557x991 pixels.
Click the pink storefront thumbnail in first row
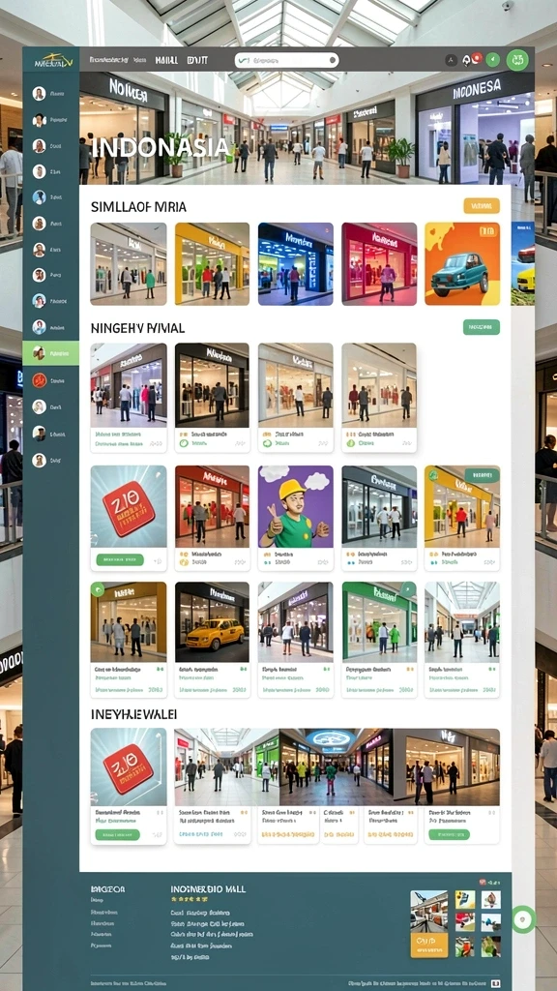pyautogui.click(x=379, y=263)
